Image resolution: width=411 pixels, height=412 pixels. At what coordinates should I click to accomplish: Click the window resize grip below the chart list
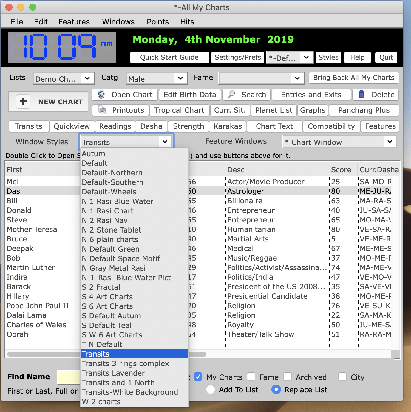[397, 355]
